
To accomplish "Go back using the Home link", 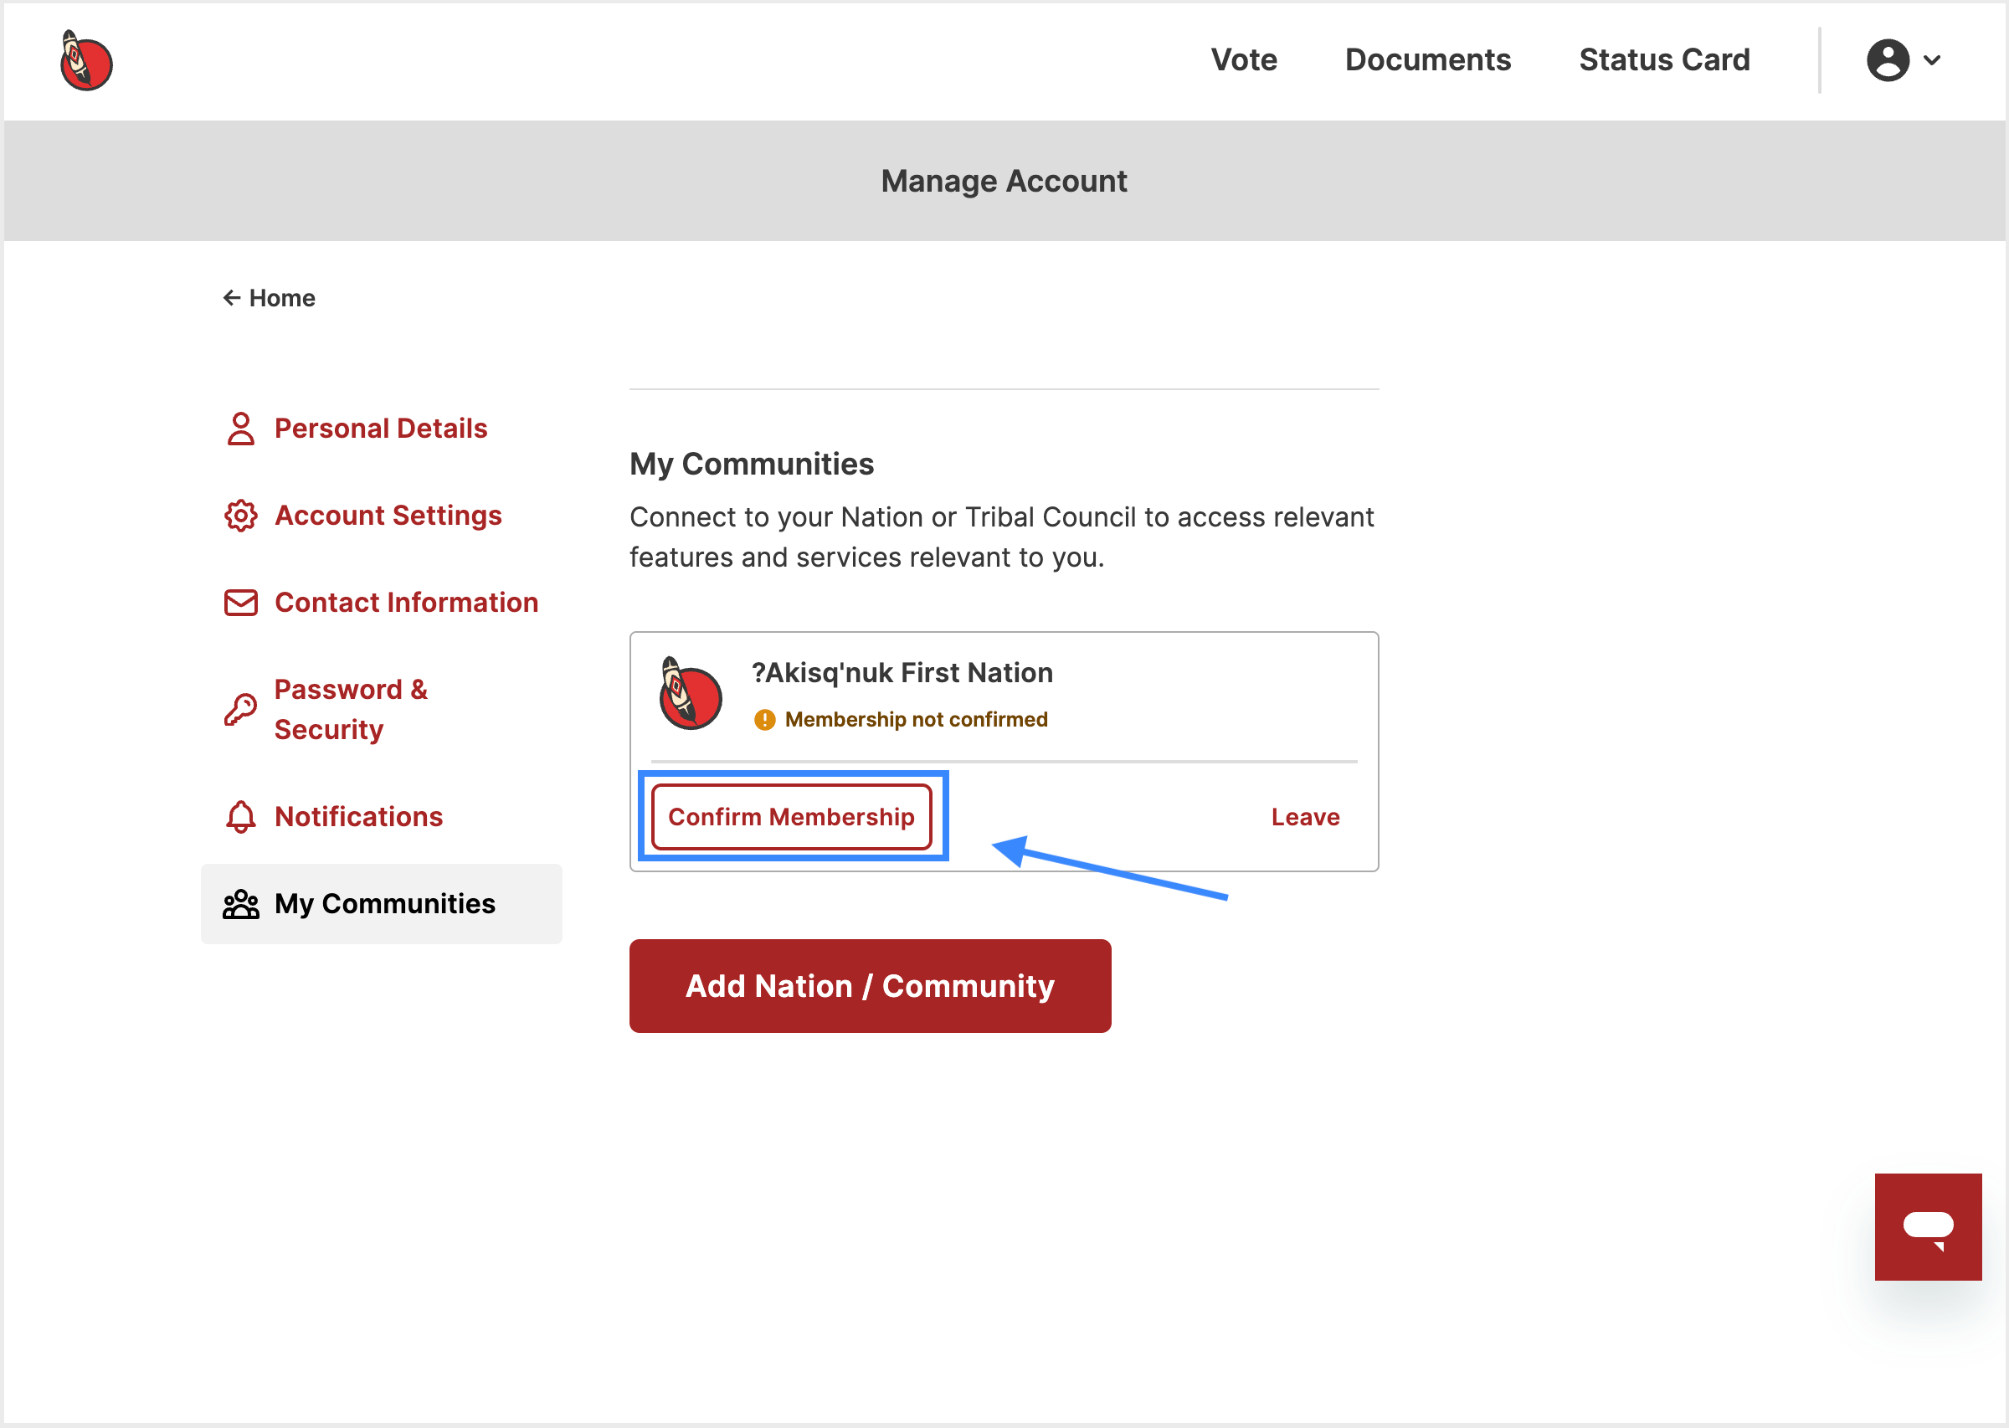I will [x=269, y=298].
